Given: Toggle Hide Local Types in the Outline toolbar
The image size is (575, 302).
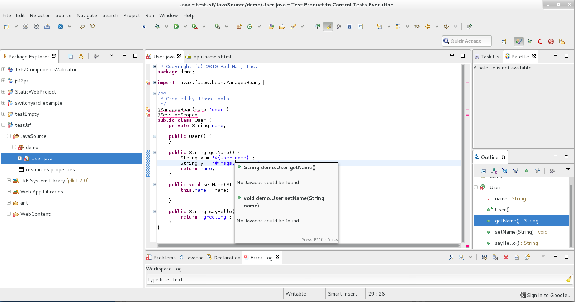Looking at the screenshot, I should [x=537, y=171].
